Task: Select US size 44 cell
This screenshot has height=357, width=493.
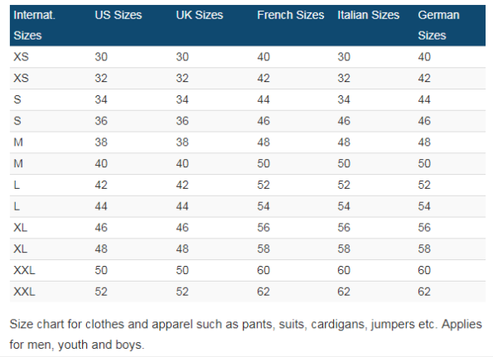Action: pos(101,206)
